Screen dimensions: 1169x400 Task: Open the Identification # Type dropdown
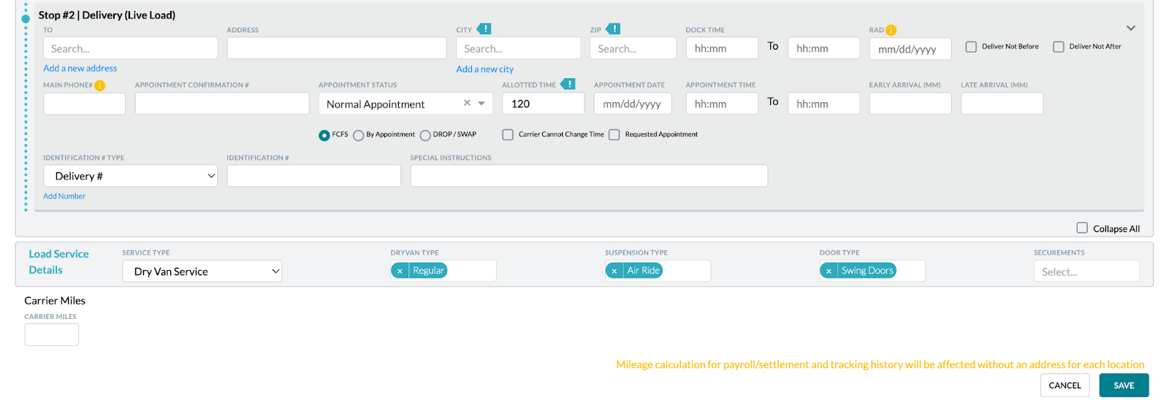(x=131, y=176)
